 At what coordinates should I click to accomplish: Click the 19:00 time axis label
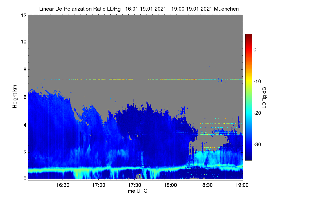click(242, 185)
